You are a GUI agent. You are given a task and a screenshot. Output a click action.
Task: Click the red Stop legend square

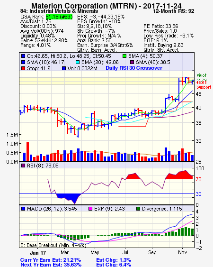click(23, 68)
